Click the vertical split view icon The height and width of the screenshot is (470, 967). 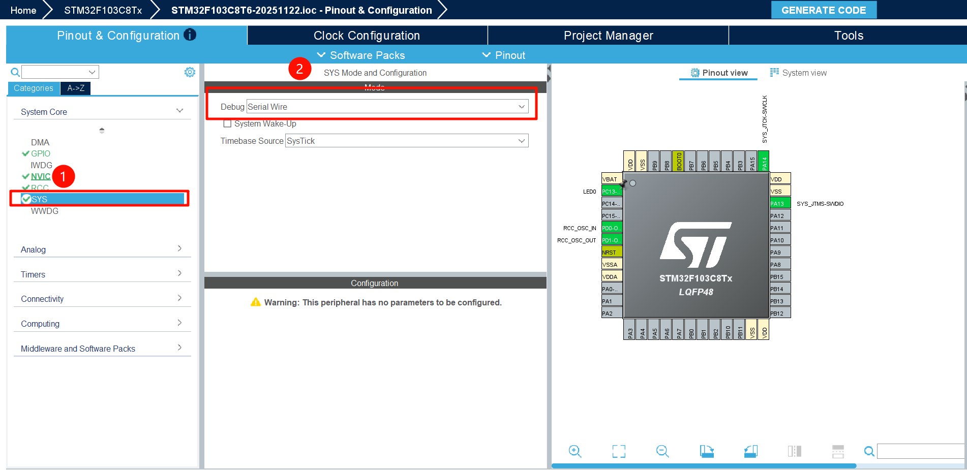[x=794, y=451]
